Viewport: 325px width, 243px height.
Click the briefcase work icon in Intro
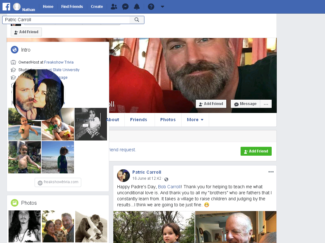[13, 62]
